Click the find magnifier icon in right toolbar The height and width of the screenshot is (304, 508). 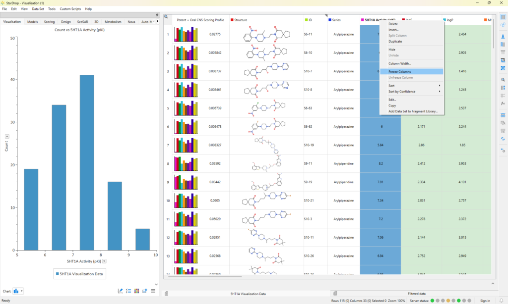click(x=503, y=80)
